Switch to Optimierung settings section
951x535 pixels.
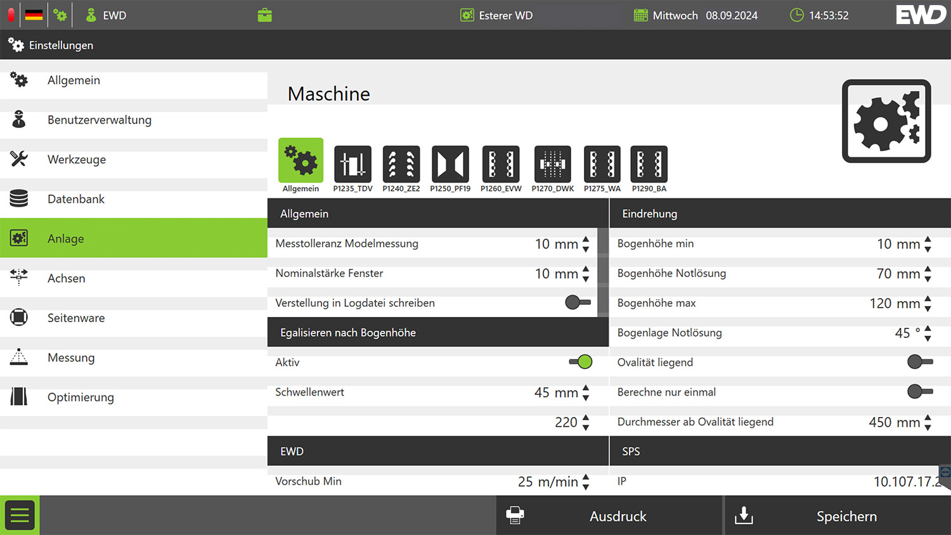(81, 397)
